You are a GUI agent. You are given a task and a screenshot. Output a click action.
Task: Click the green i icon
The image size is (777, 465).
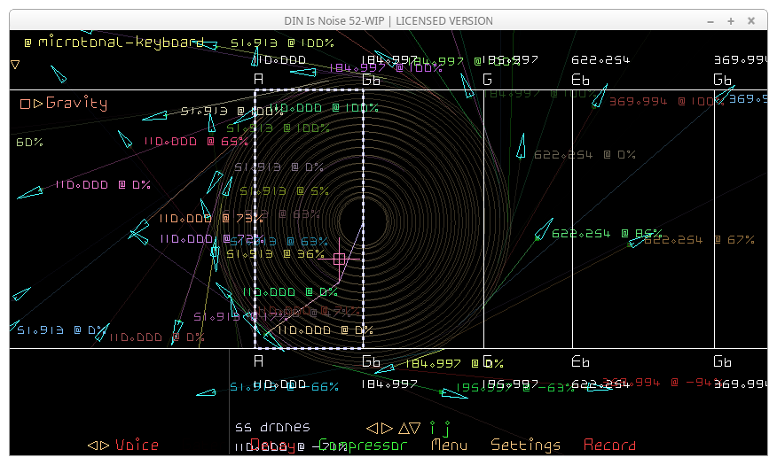click(433, 428)
